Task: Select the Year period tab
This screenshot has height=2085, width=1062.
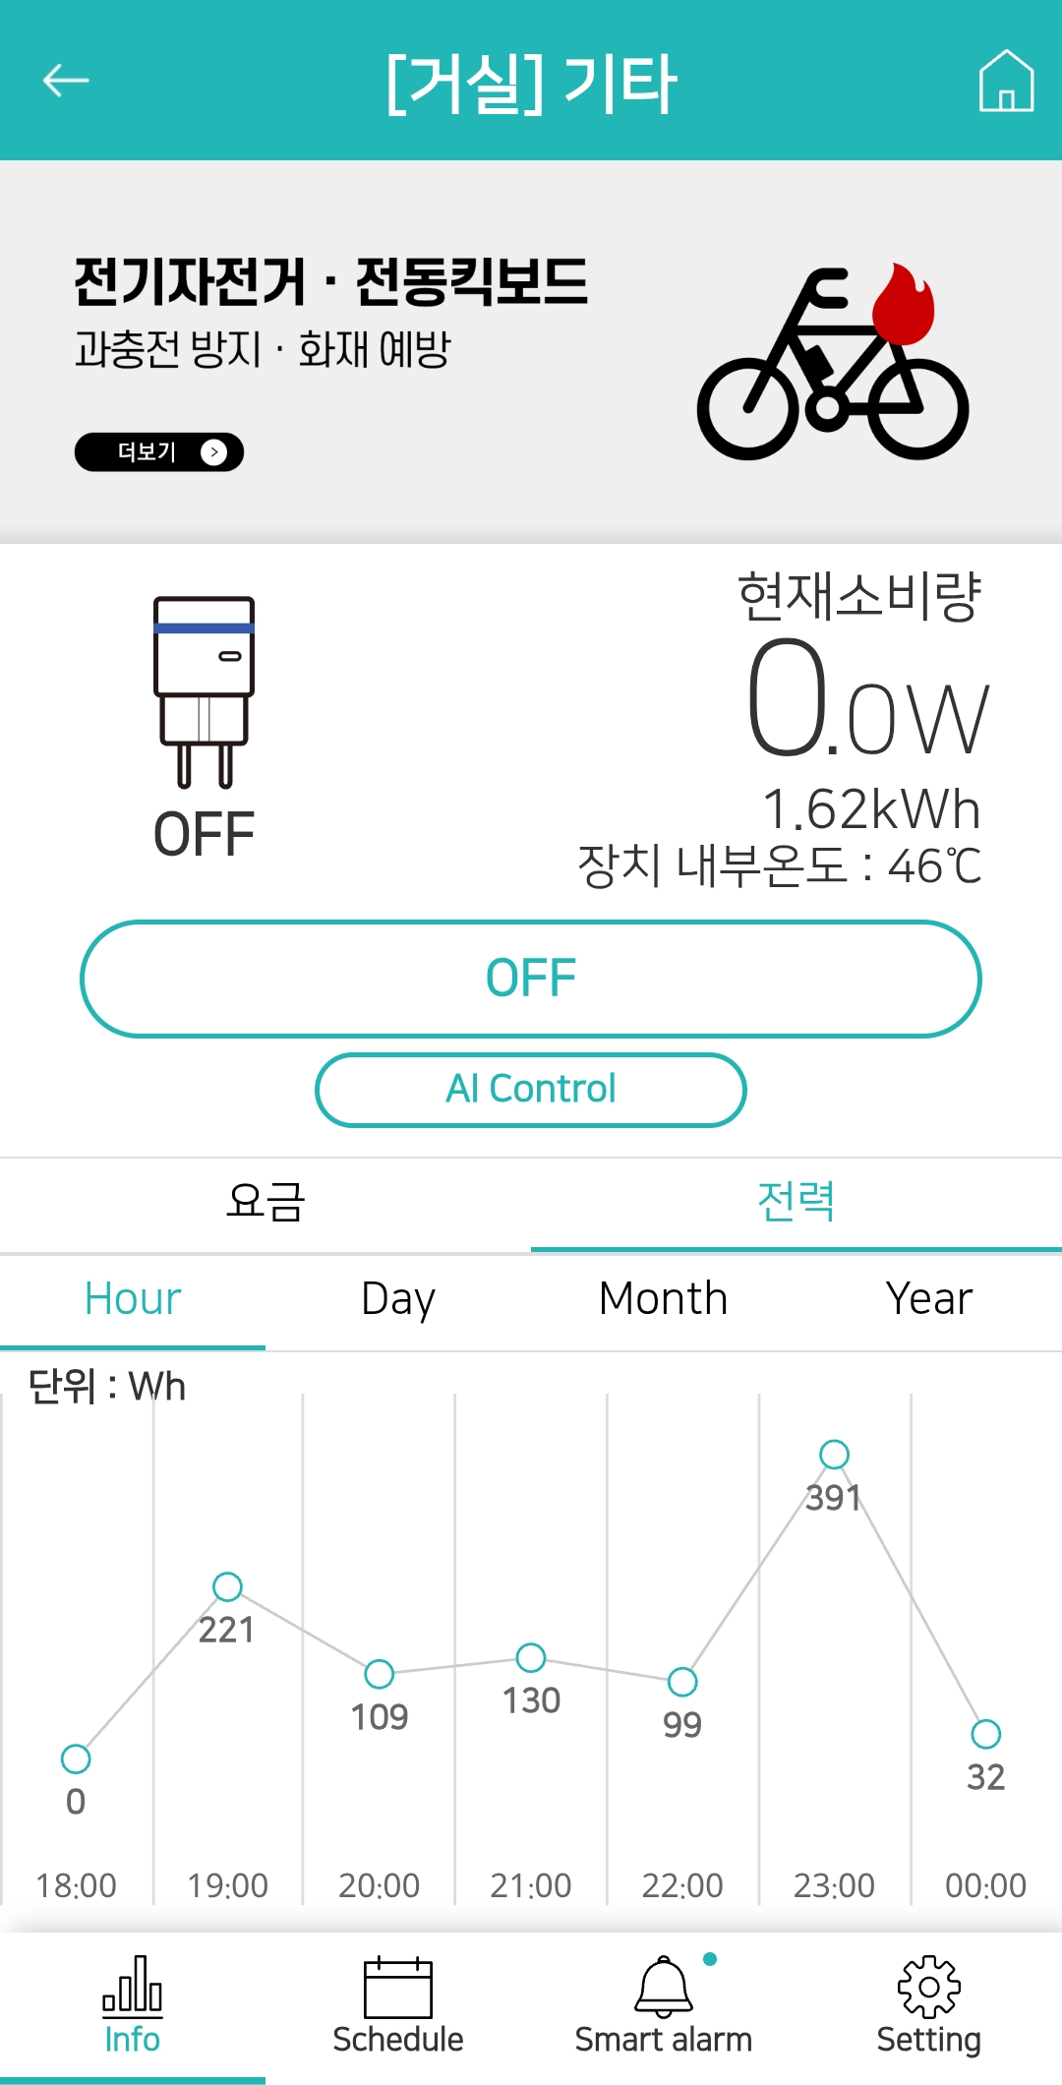Action: (929, 1299)
